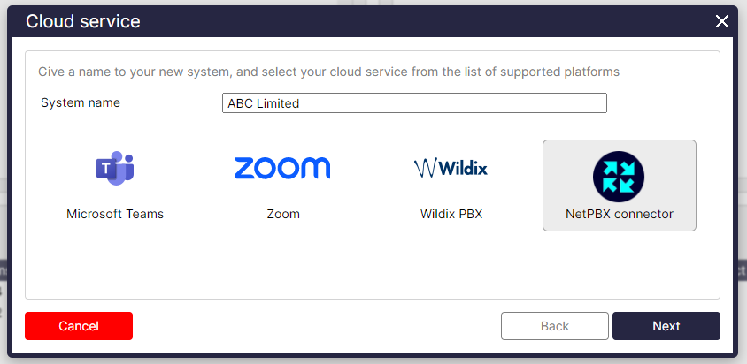
Task: Click the "Teams" word in Microsoft Teams label
Action: pos(145,214)
